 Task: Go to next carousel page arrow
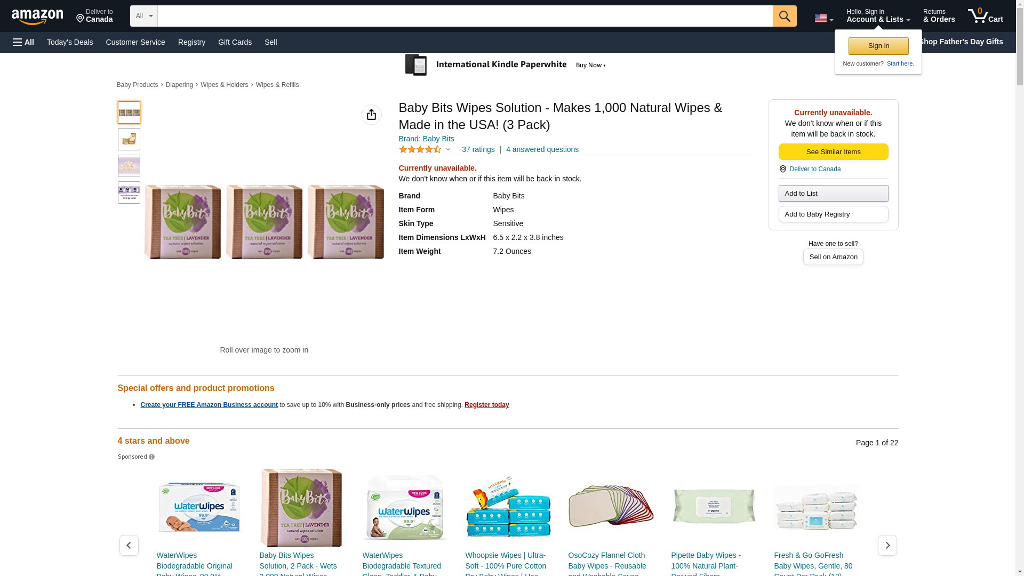click(887, 545)
